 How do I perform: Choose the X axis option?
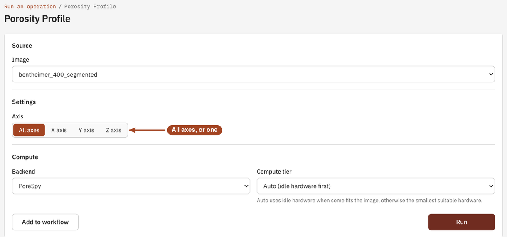tap(59, 130)
